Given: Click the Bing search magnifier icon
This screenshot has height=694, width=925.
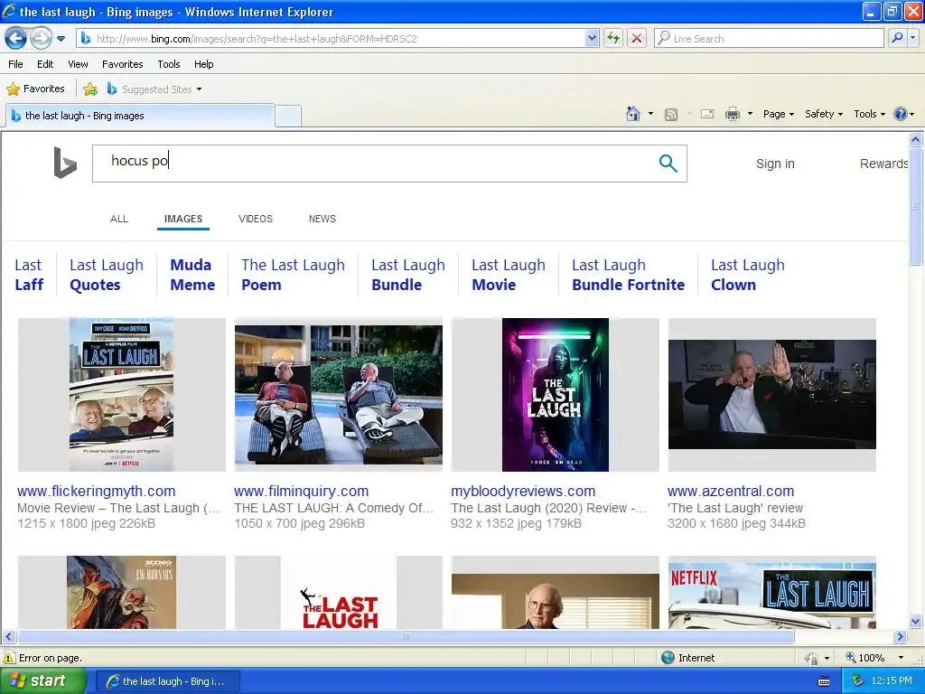Looking at the screenshot, I should 668,164.
